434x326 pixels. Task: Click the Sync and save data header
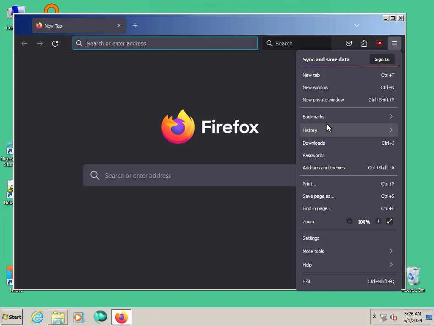(326, 59)
